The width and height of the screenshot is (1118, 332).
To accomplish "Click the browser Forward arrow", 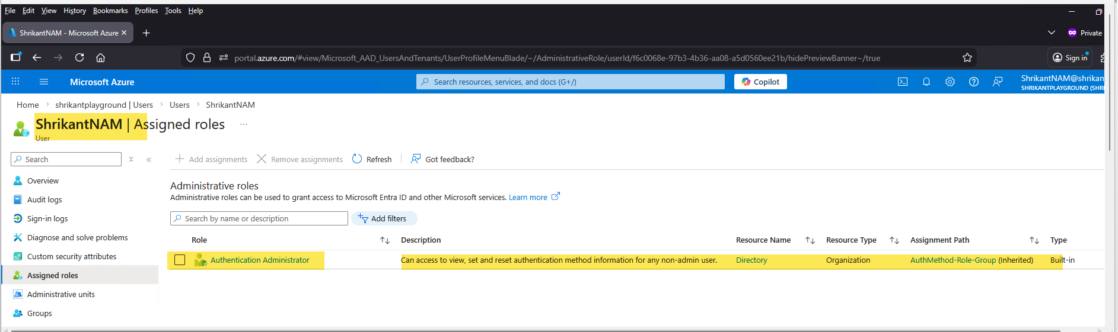I will pos(58,57).
